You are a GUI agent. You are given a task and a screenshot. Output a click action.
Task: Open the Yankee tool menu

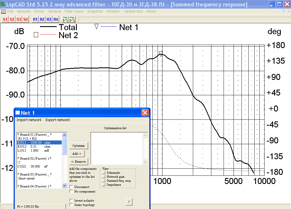point(133,11)
